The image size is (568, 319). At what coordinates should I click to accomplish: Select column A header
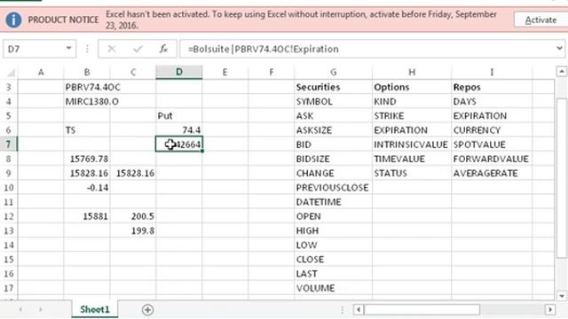[x=41, y=73]
